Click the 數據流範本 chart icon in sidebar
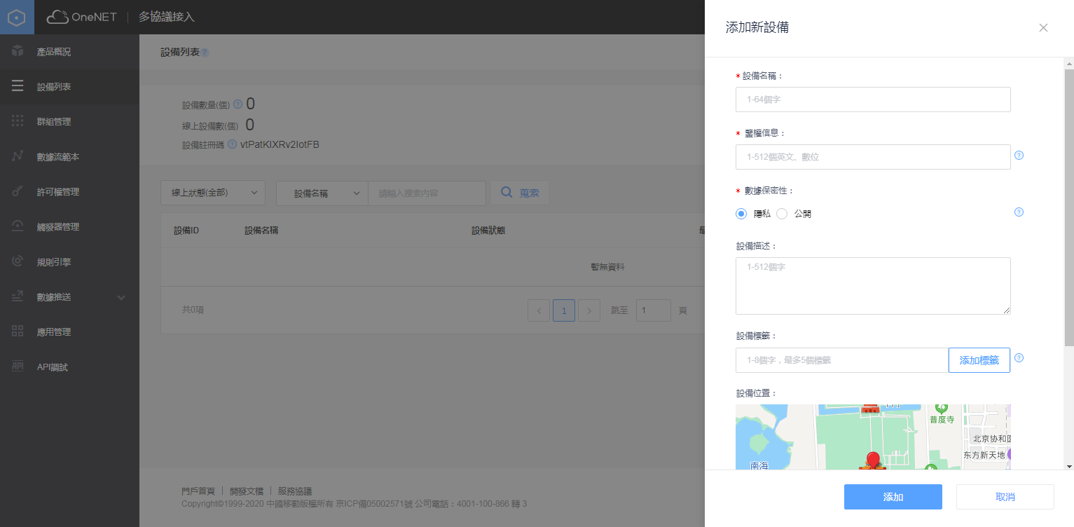This screenshot has height=527, width=1074. coord(18,156)
